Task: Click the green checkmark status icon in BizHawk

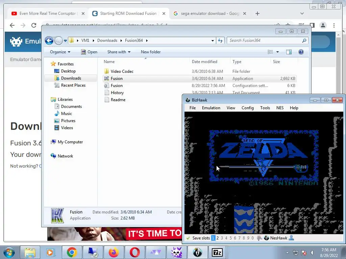Action: point(188,238)
